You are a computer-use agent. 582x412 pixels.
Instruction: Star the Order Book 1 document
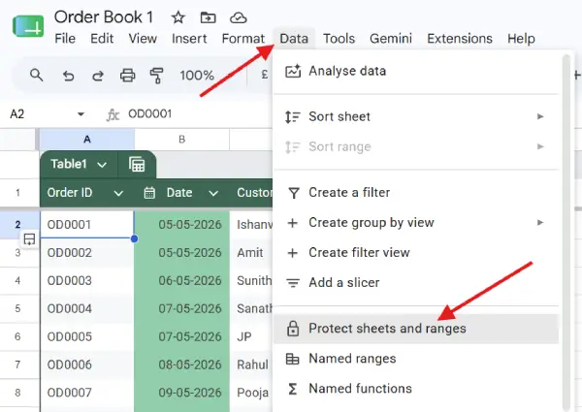pyautogui.click(x=178, y=17)
